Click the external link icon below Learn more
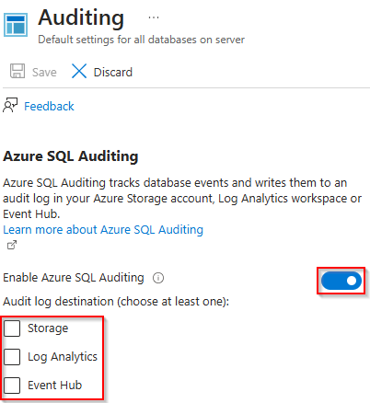This screenshot has width=370, height=403. point(12,245)
